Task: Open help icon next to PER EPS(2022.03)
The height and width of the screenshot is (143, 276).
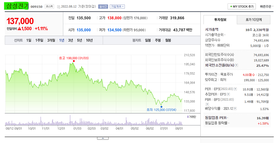Action: (235, 89)
